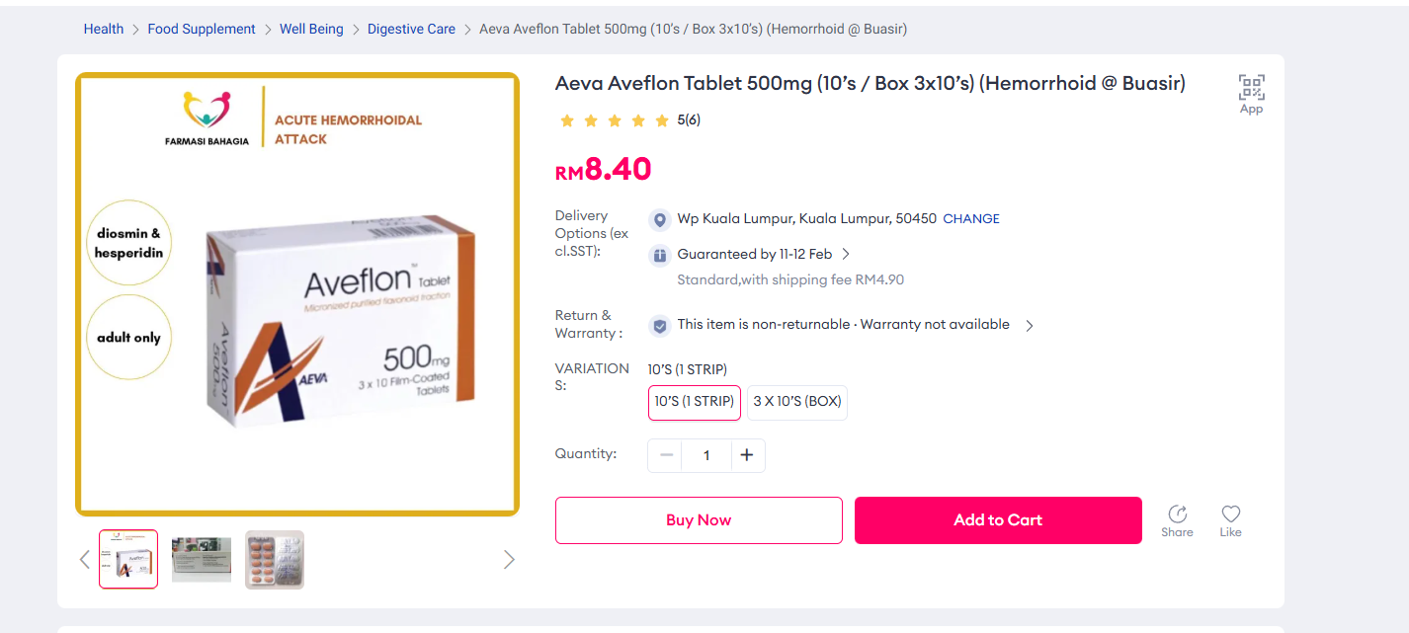Image resolution: width=1409 pixels, height=633 pixels.
Task: Go to the Health breadcrumb
Action: (104, 30)
